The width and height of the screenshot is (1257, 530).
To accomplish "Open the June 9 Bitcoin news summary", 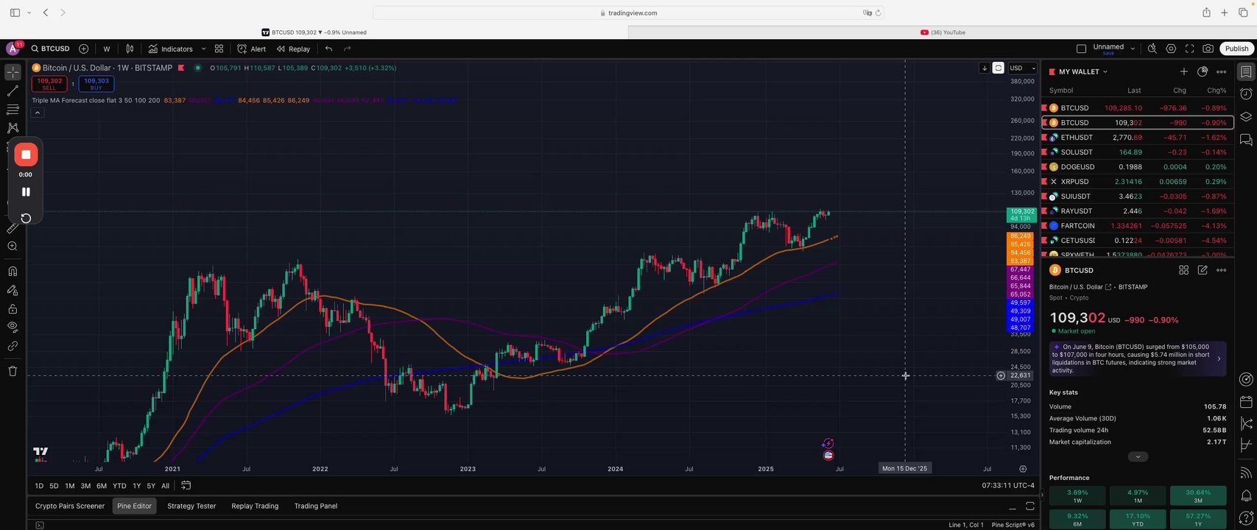I will 1138,358.
